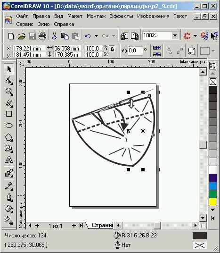Click the Cut scissors icon
The width and height of the screenshot is (220, 253).
pos(55,36)
